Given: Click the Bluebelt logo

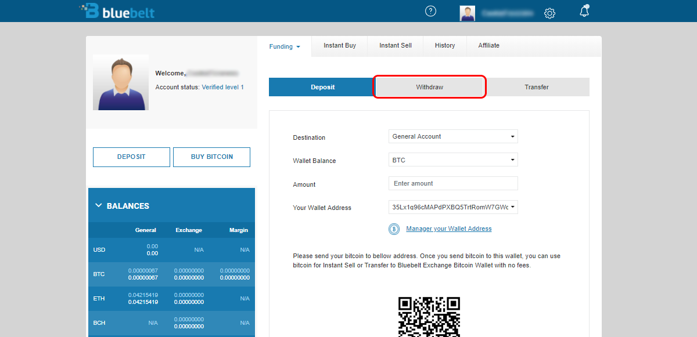Looking at the screenshot, I should [117, 11].
